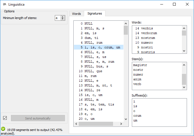Click the green status checkmark icon
The width and height of the screenshot is (194, 136).
[3, 129]
